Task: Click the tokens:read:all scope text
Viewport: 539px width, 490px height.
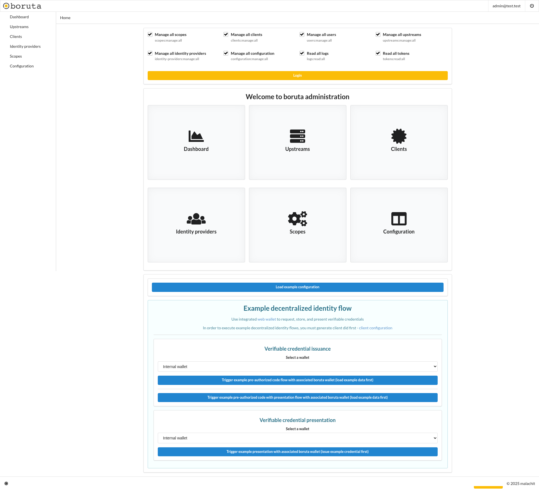Action: click(394, 59)
